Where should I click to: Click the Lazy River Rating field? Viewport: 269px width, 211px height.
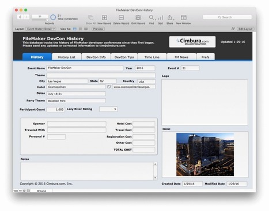[108, 109]
